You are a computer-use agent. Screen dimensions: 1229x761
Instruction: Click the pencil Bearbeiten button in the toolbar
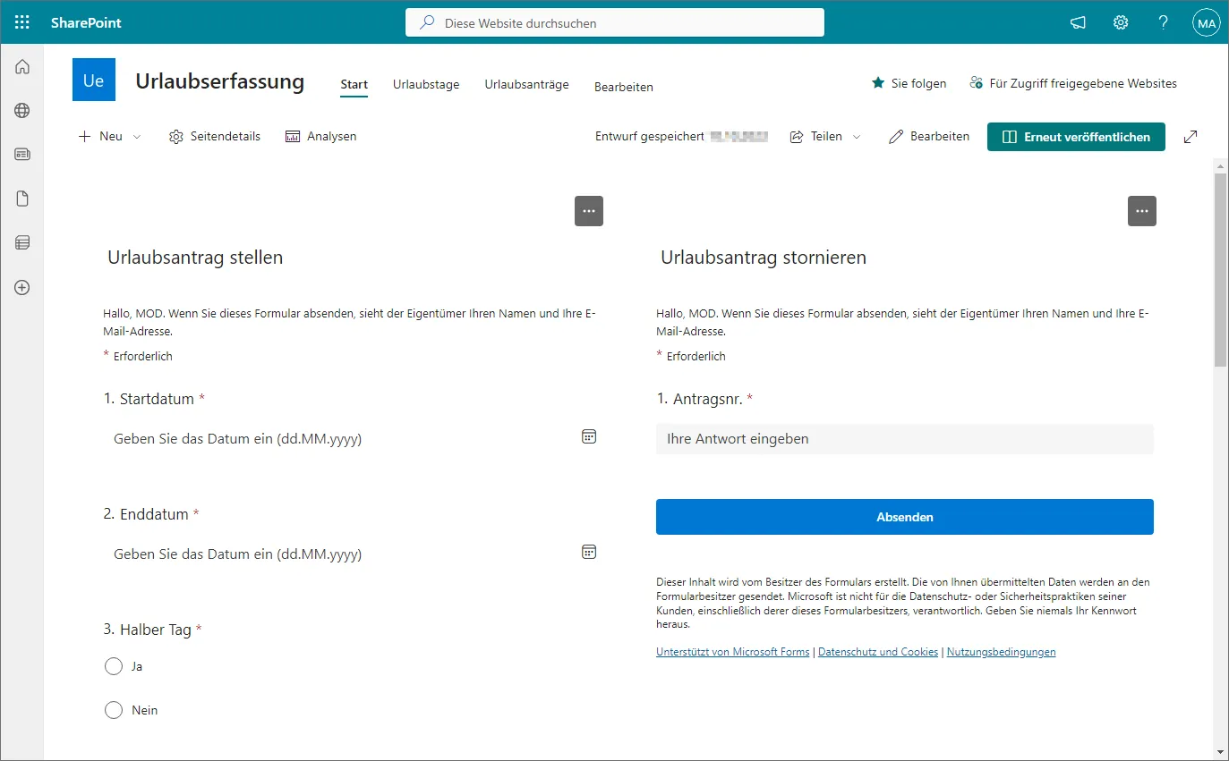[929, 137]
